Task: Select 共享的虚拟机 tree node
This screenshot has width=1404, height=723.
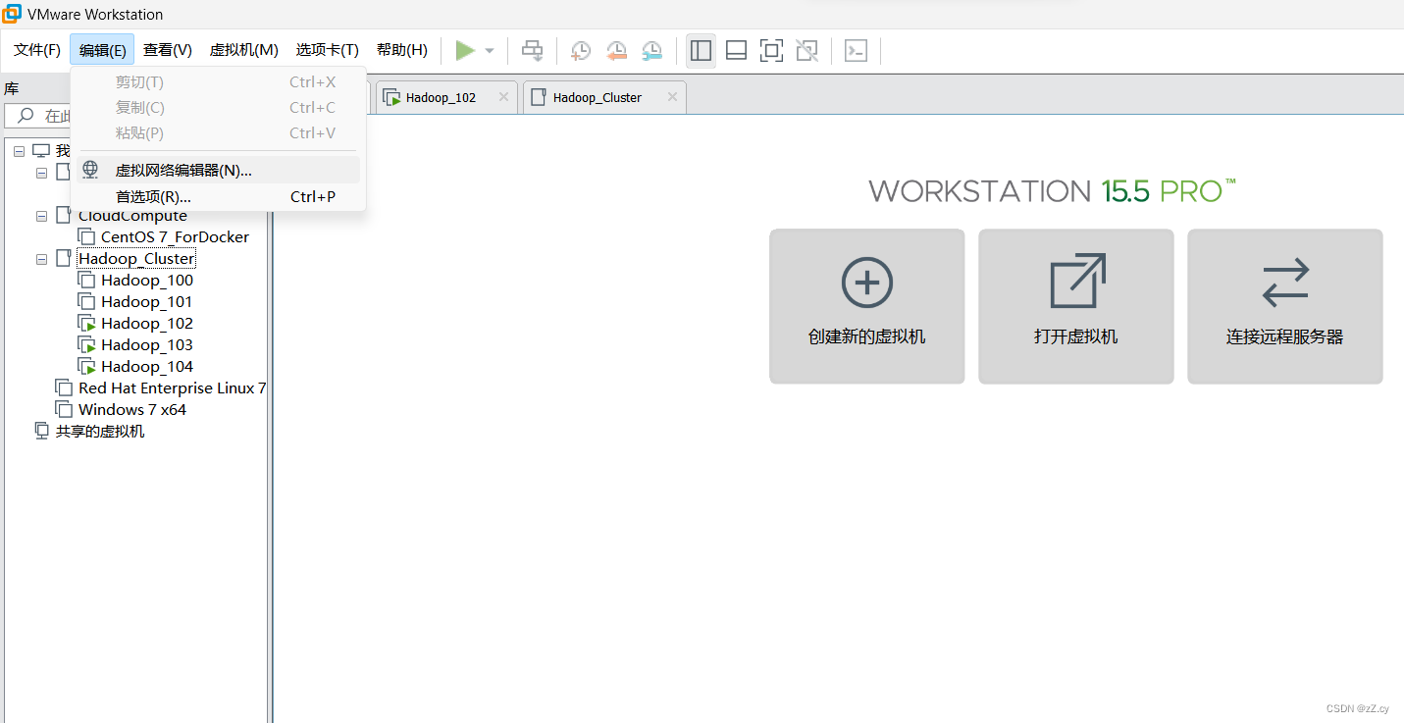Action: tap(100, 432)
